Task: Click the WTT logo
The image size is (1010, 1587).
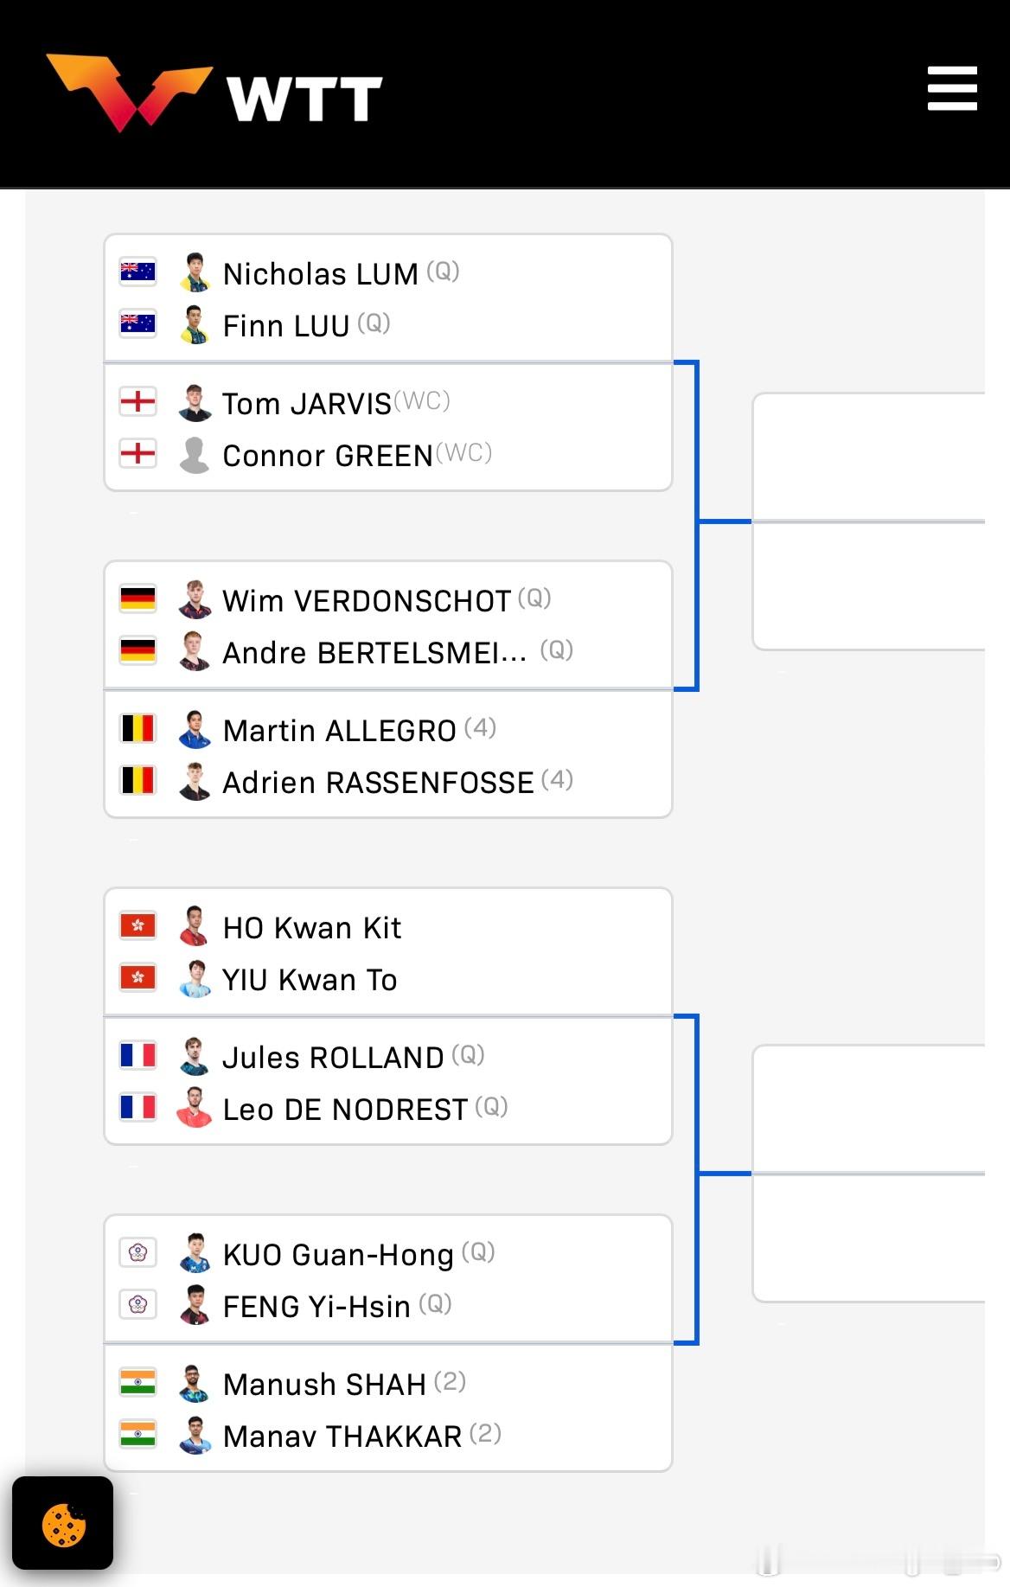Action: 214,93
